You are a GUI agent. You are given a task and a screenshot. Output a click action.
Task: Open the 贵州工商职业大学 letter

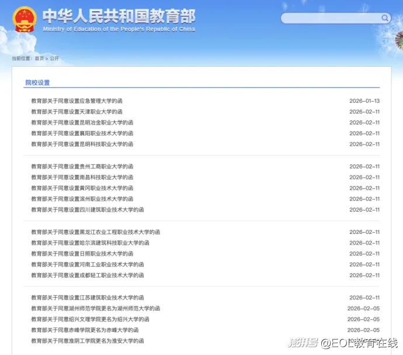(82, 167)
